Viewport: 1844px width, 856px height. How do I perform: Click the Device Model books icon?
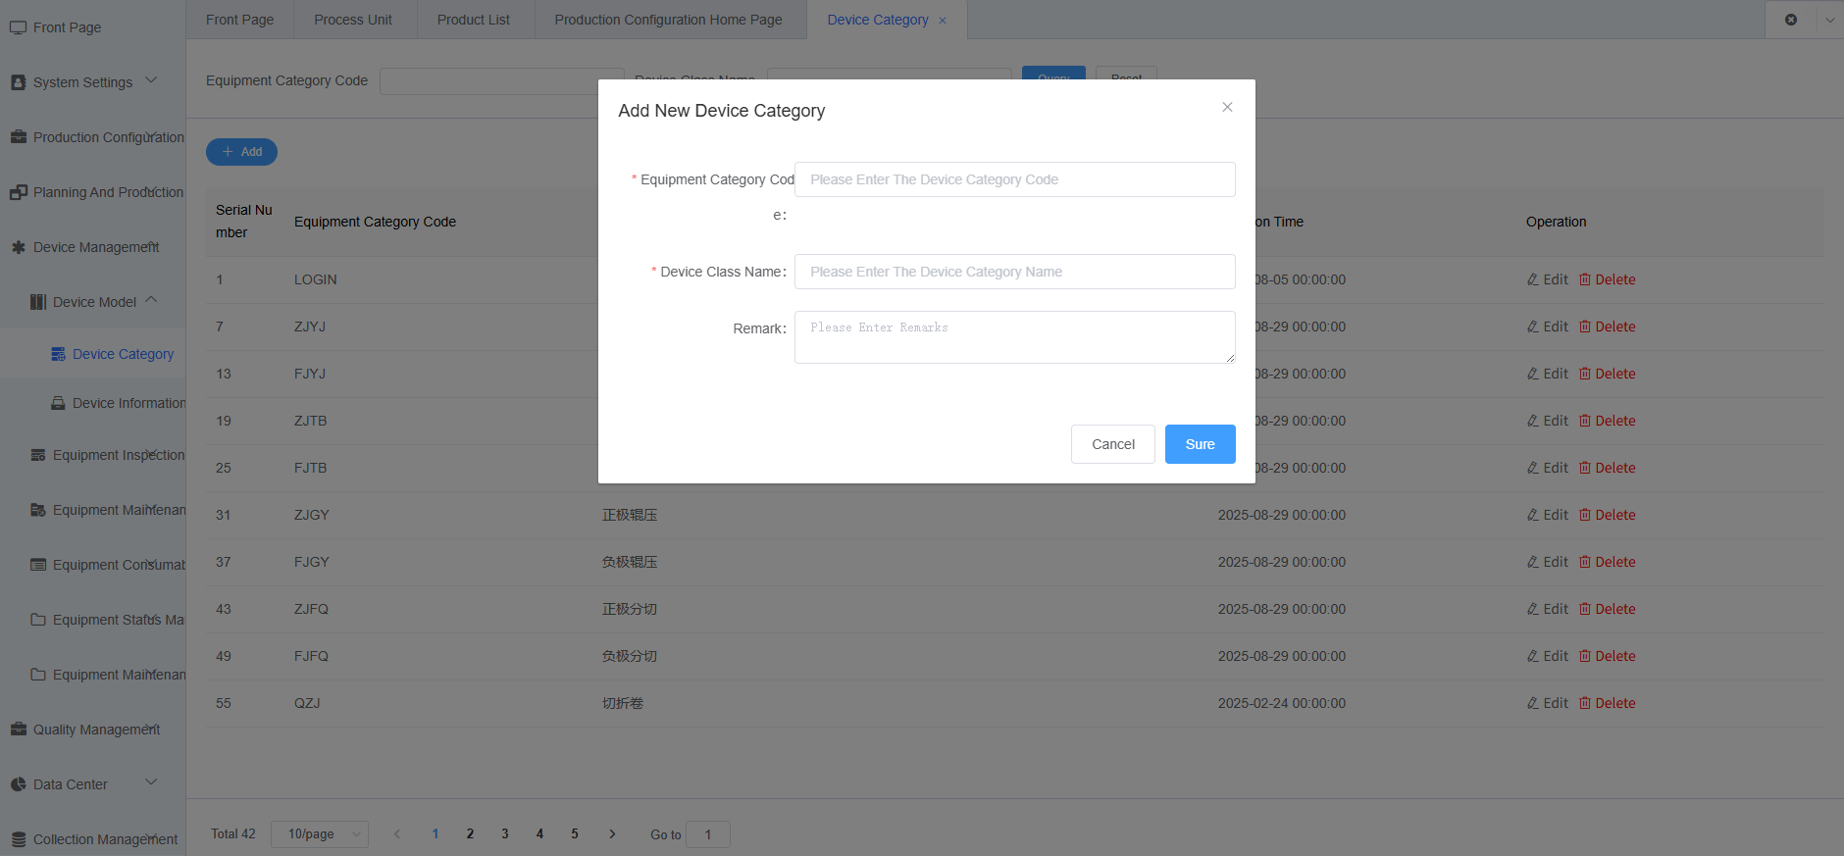(x=38, y=302)
